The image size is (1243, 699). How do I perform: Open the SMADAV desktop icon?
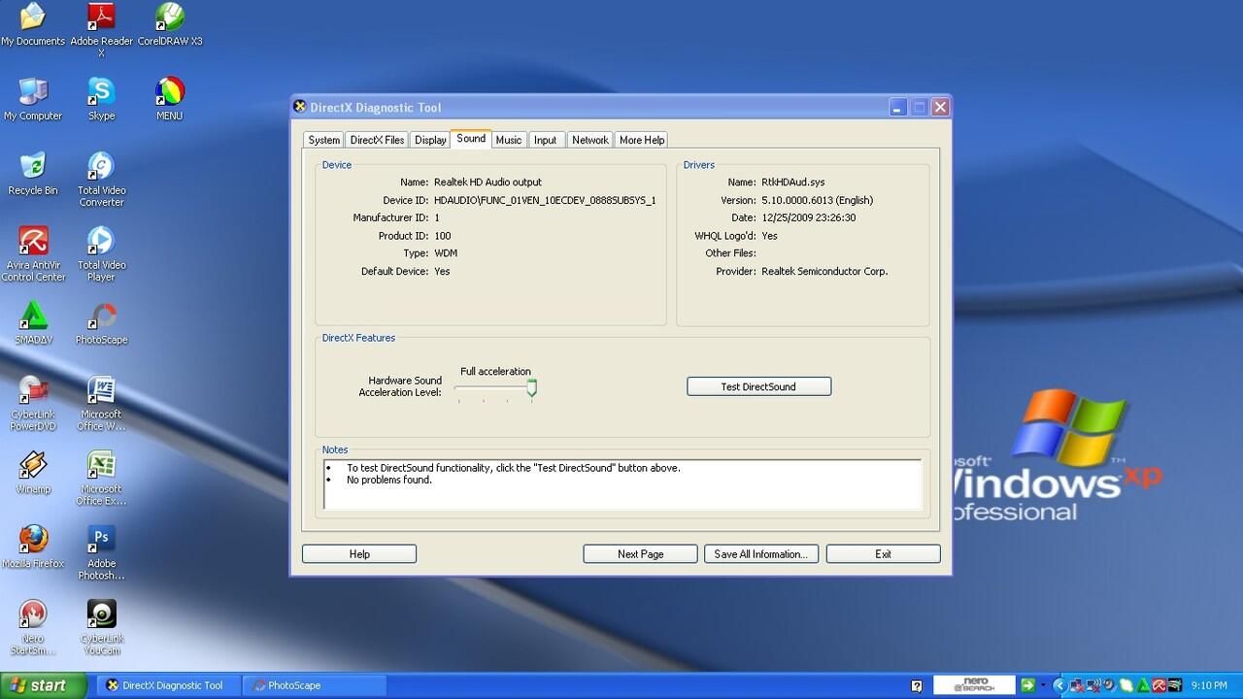click(x=33, y=323)
